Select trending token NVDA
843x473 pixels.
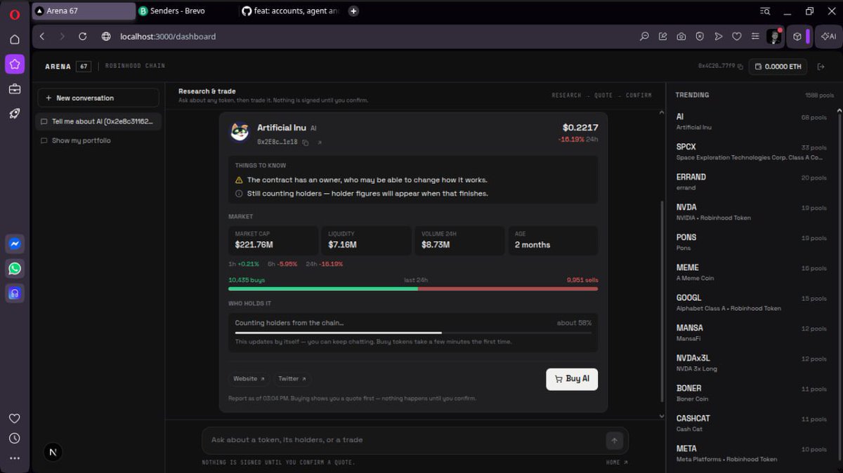click(x=752, y=212)
